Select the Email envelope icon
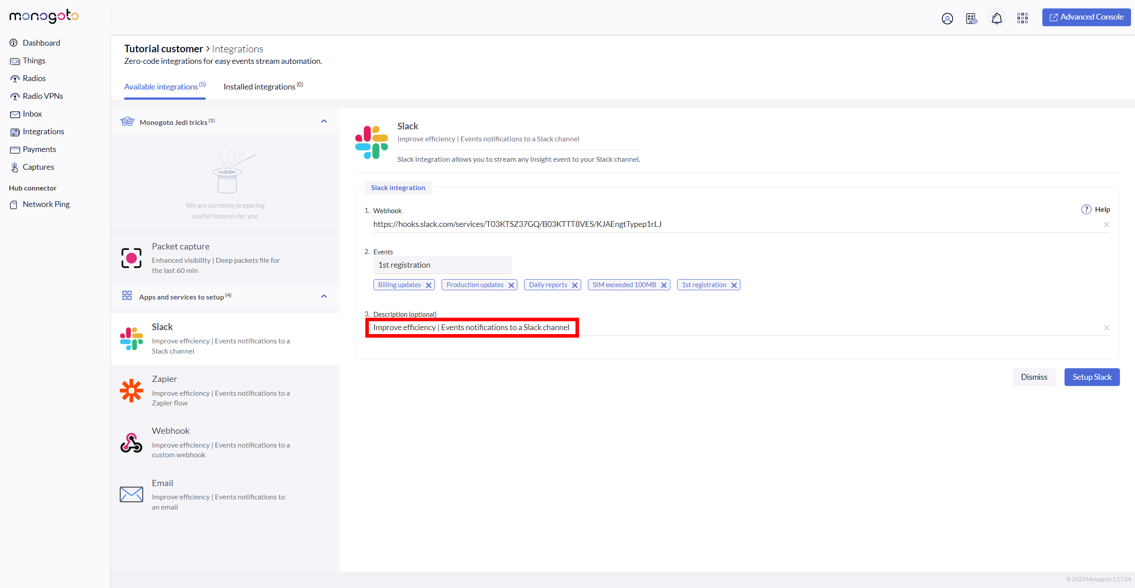Screen dimensions: 1135x588 (131, 494)
